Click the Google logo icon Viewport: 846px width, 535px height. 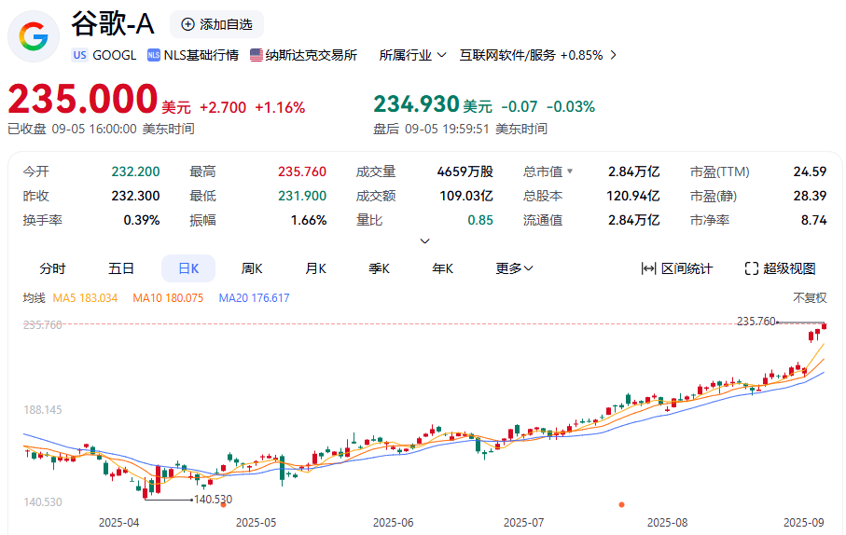[x=34, y=37]
